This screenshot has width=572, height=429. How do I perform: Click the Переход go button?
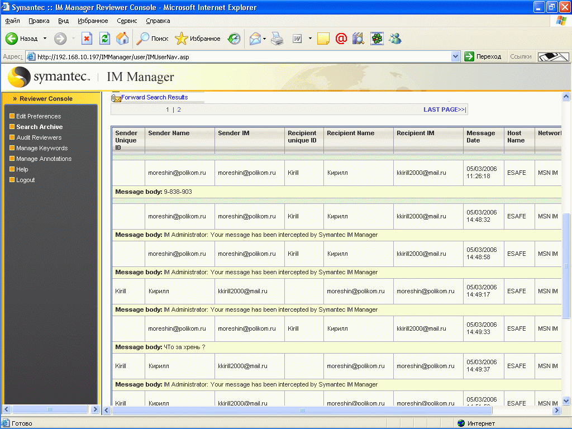click(x=483, y=56)
